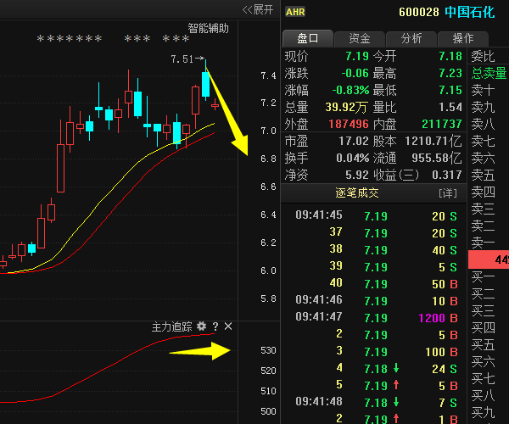The image size is (509, 424).
Task: Click the red highlighted price cell above 买一
Action: [489, 259]
